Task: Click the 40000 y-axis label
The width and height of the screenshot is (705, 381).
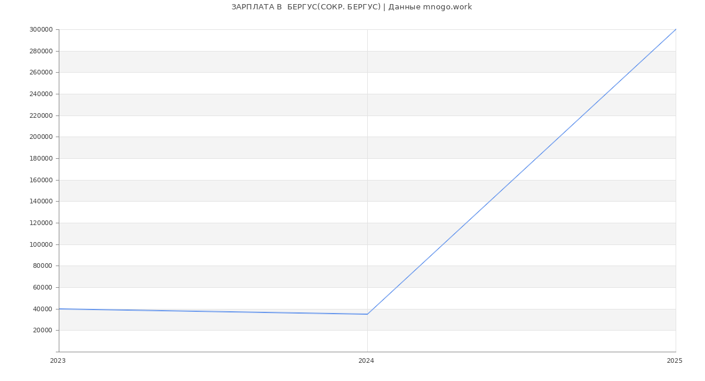Action: (x=42, y=309)
